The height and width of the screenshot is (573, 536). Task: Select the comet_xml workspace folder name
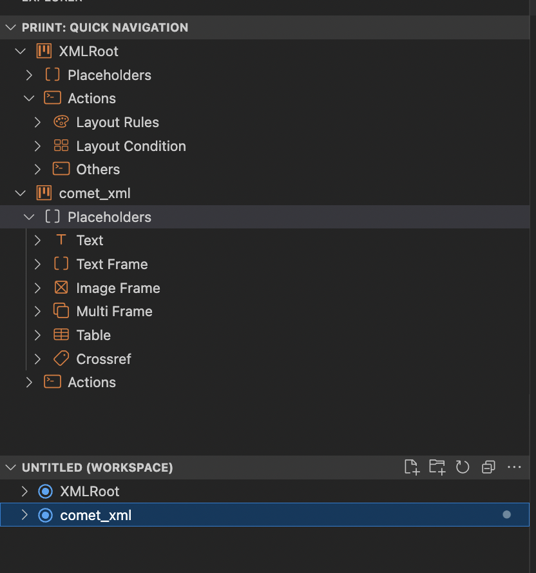tap(95, 516)
